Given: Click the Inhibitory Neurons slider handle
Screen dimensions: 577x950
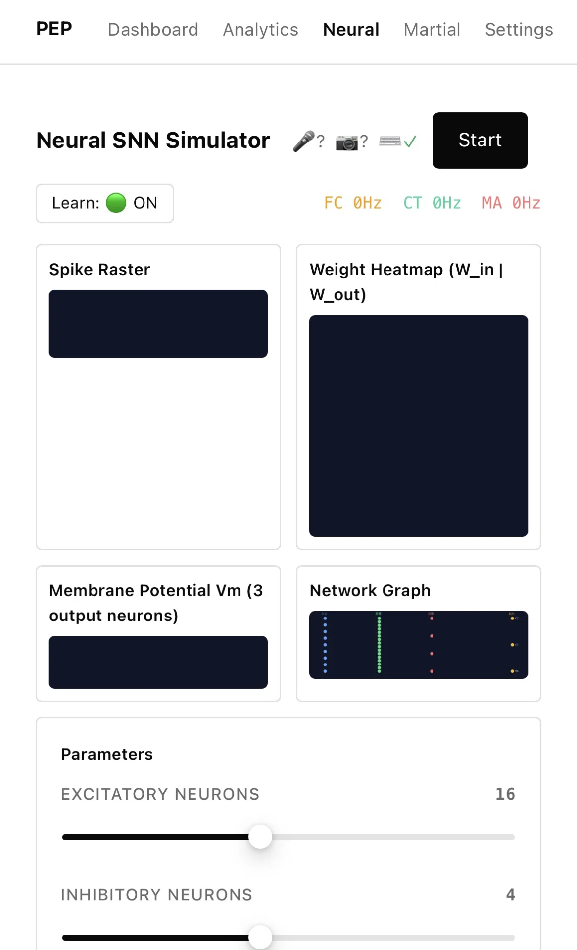Looking at the screenshot, I should click(260, 938).
